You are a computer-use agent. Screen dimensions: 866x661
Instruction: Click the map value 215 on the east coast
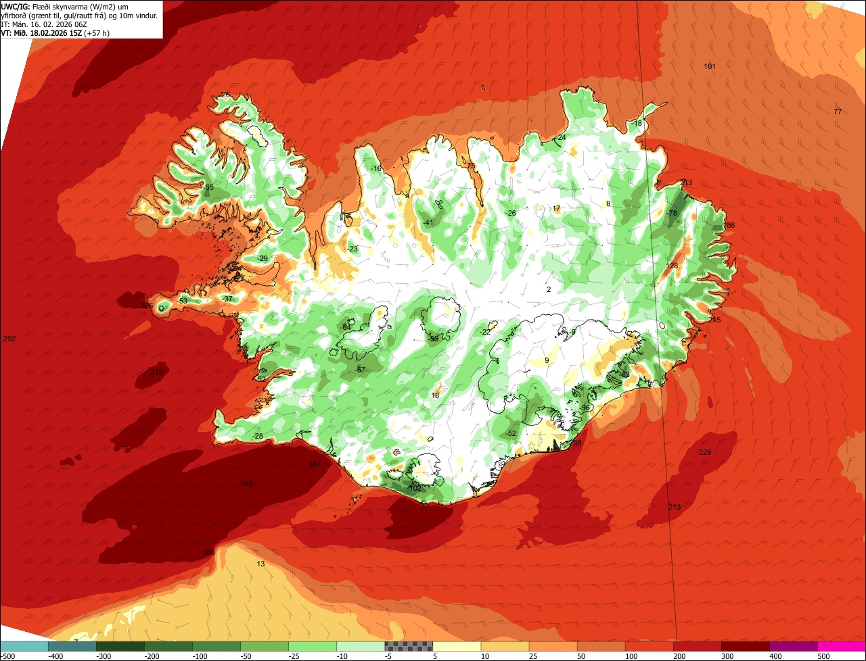click(715, 320)
